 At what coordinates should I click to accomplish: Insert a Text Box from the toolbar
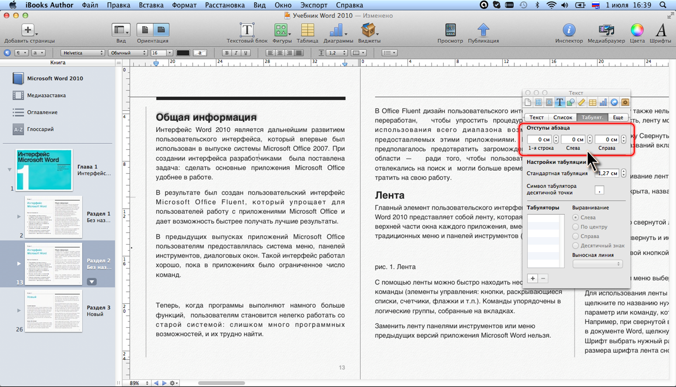(x=247, y=30)
